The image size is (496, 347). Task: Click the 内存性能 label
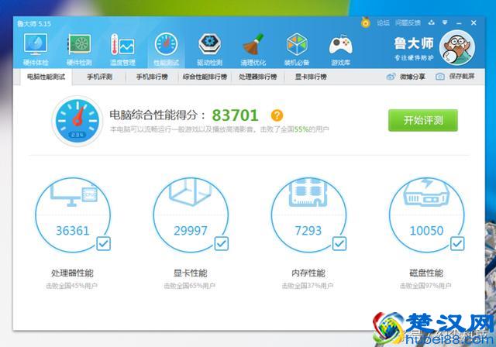308,273
